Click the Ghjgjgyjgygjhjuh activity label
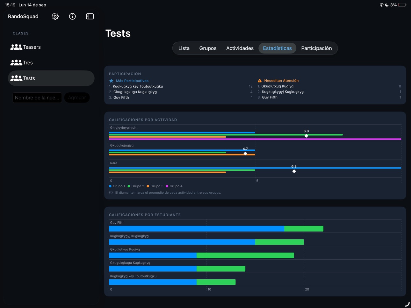Screen dimensions: 411x308 click(x=123, y=128)
